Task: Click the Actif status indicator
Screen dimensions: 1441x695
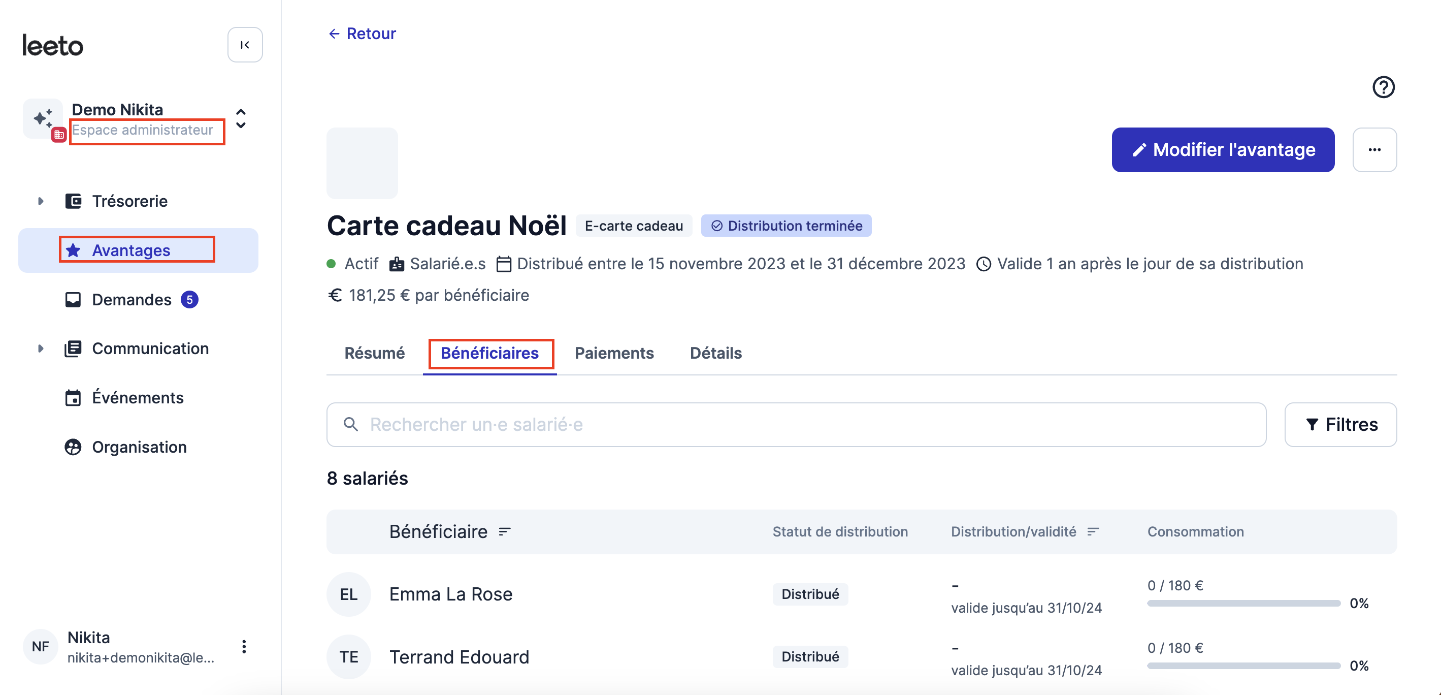Action: point(353,264)
